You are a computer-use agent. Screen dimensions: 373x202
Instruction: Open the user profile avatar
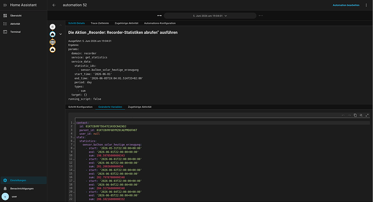click(x=5, y=197)
